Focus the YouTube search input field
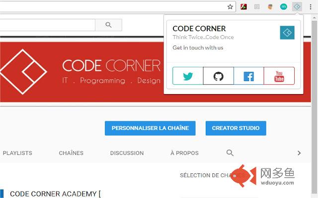Viewport: 318px width, 198px height. click(48, 25)
